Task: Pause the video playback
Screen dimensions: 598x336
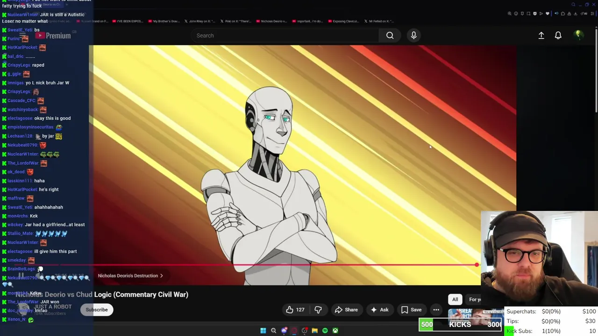Action: pos(21,276)
